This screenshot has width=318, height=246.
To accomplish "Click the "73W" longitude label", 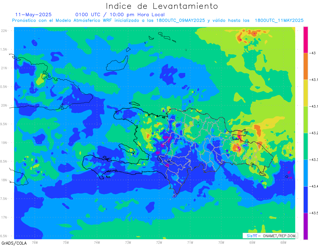I will click(128, 243).
